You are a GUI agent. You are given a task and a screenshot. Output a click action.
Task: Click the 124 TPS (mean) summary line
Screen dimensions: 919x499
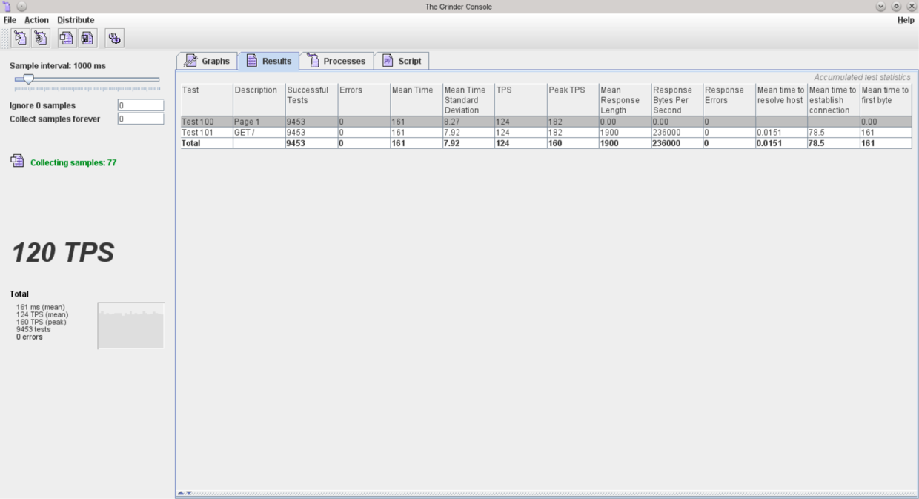click(x=42, y=314)
